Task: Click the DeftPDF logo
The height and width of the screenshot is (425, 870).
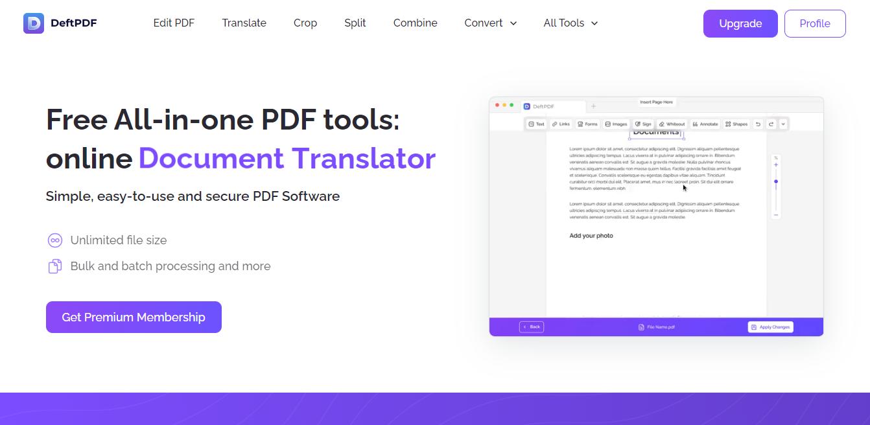Action: 60,23
